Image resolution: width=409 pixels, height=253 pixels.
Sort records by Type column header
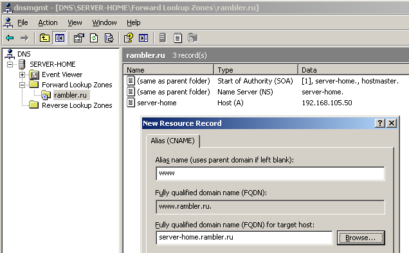[x=256, y=70]
